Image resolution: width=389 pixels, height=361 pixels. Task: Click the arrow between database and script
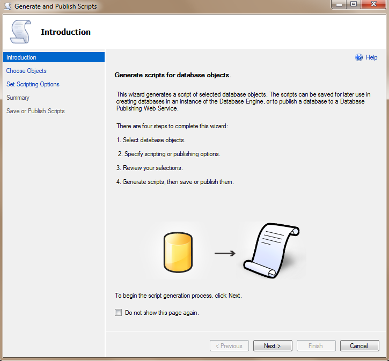pos(225,253)
